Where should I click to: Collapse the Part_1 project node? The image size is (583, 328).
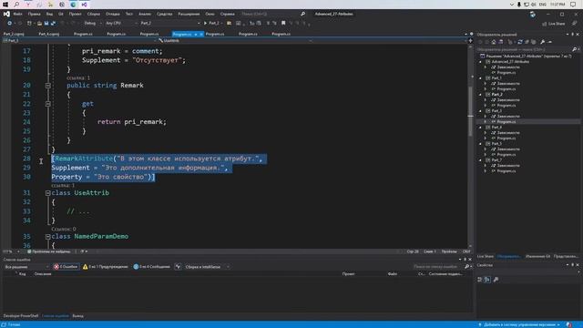coord(480,78)
